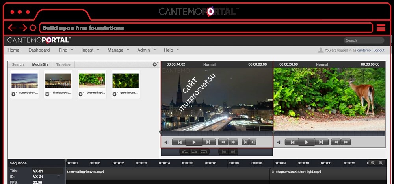Click Normal speed label in Stockholm player

209,64
